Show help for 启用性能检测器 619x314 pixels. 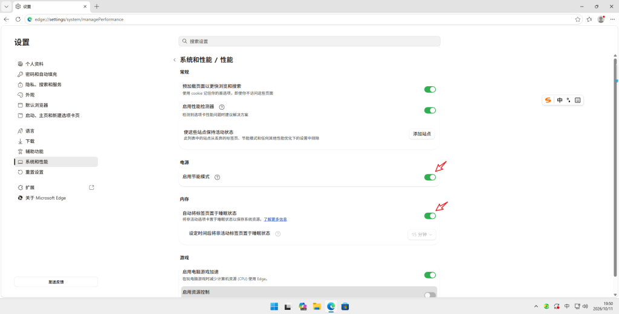[x=221, y=107]
